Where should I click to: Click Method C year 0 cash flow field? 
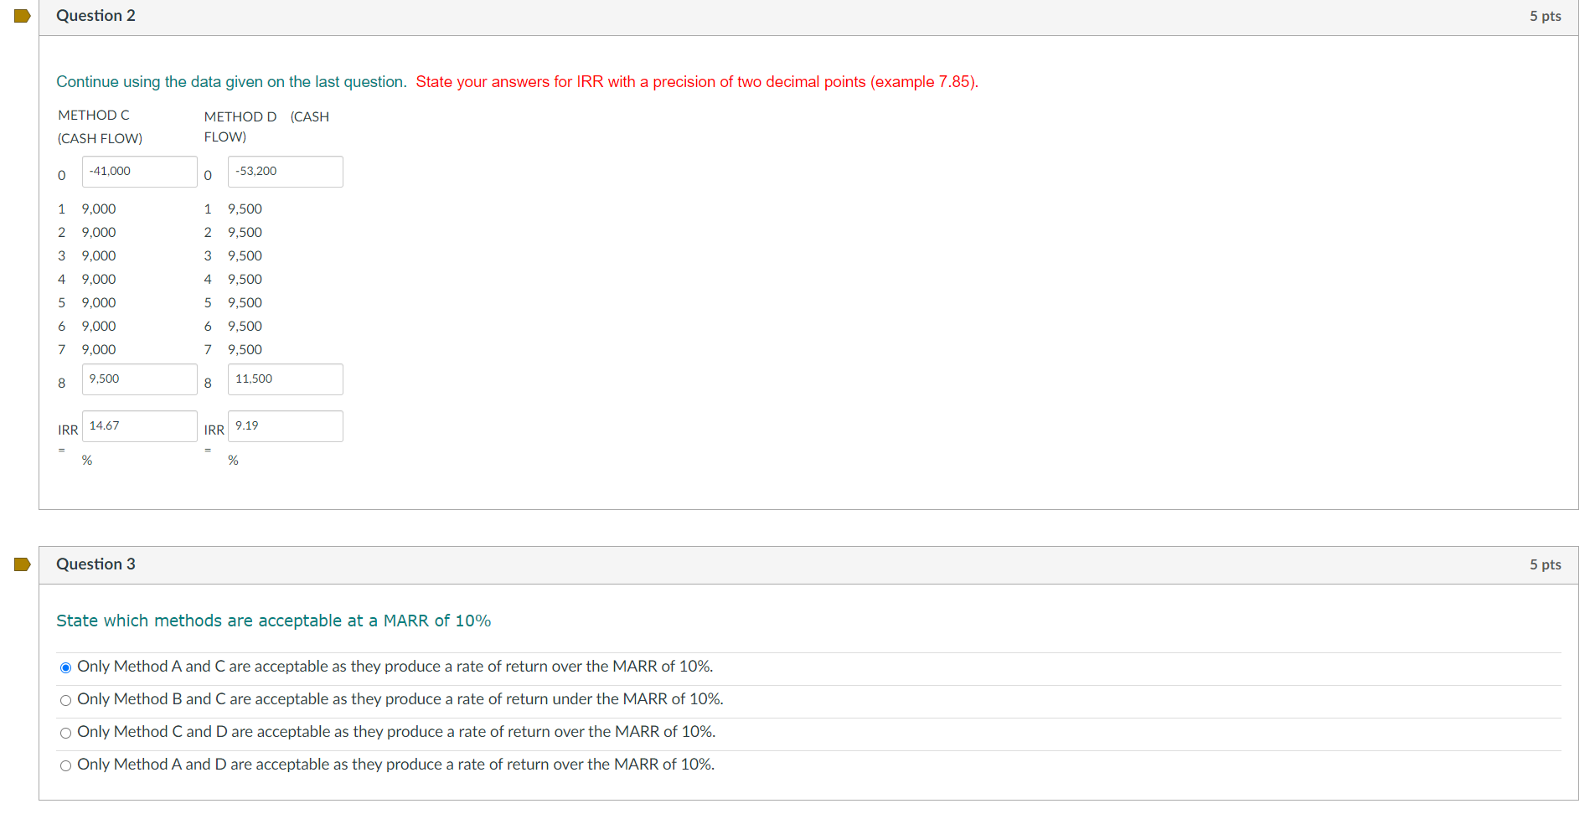tap(139, 172)
